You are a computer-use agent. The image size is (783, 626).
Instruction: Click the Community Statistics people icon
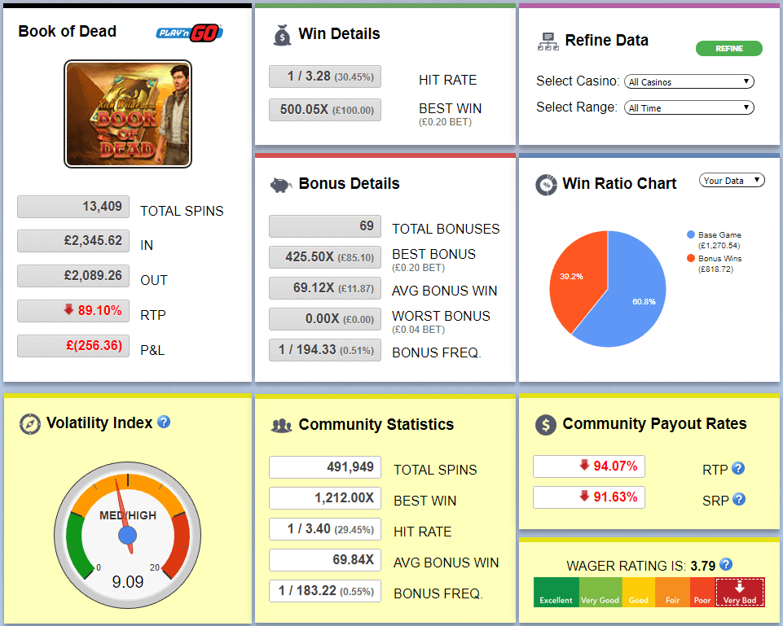pos(281,426)
